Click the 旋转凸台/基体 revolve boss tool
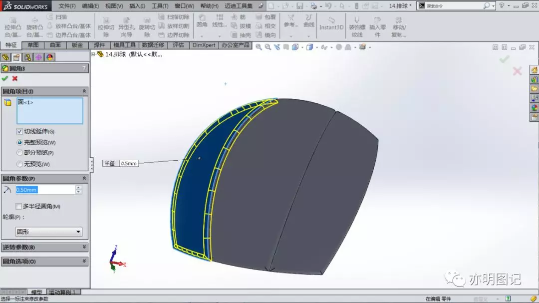 (x=34, y=27)
